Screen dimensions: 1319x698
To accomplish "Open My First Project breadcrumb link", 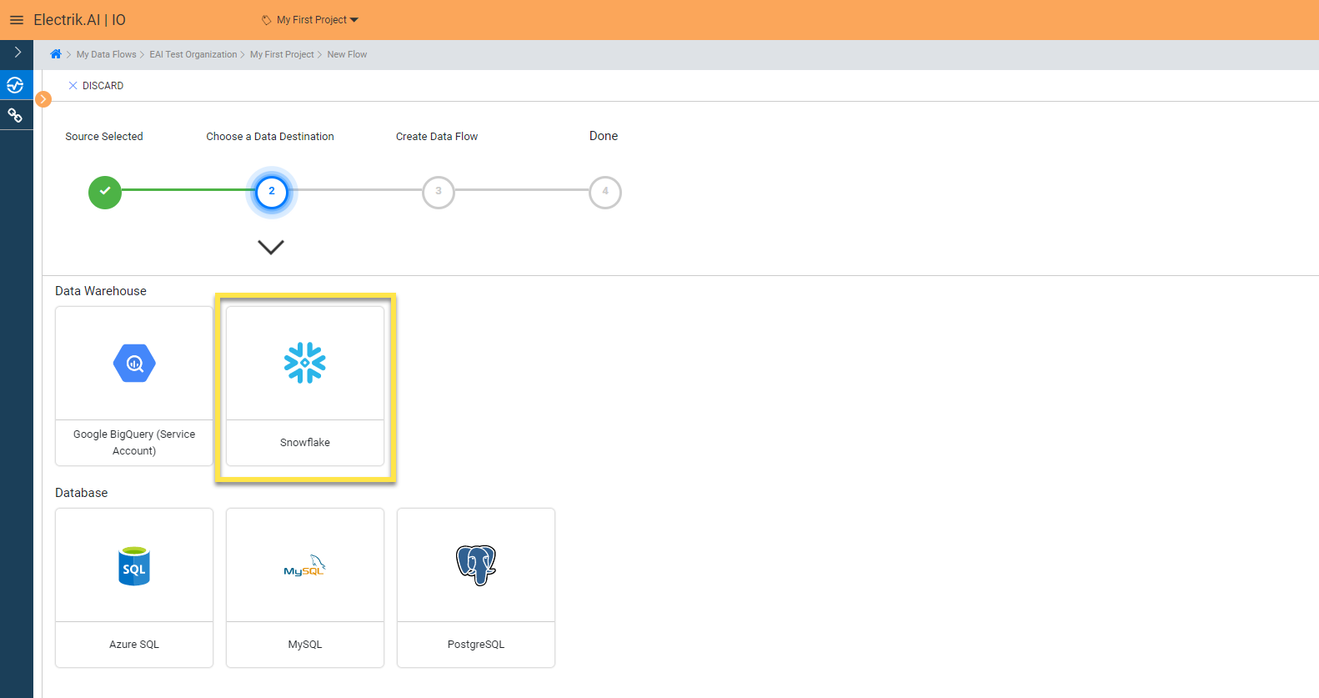I will coord(282,54).
